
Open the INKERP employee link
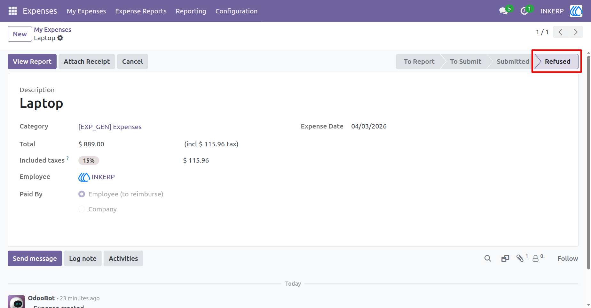pyautogui.click(x=103, y=177)
